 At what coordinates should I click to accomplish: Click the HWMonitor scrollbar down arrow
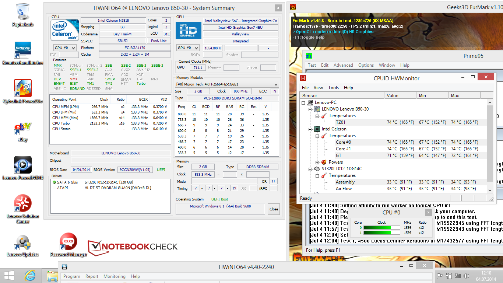click(x=490, y=190)
